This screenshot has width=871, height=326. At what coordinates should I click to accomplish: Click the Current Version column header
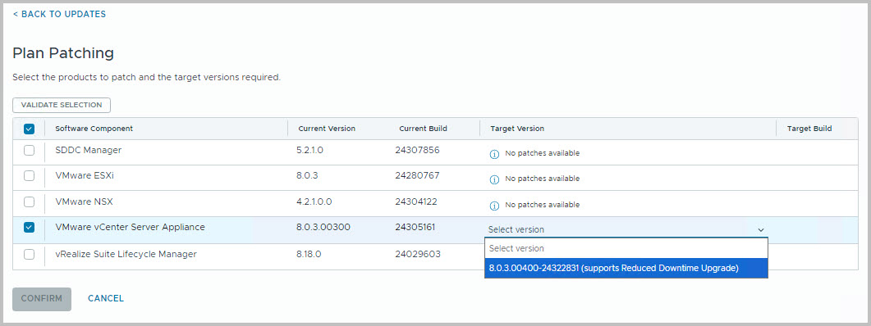pyautogui.click(x=327, y=129)
